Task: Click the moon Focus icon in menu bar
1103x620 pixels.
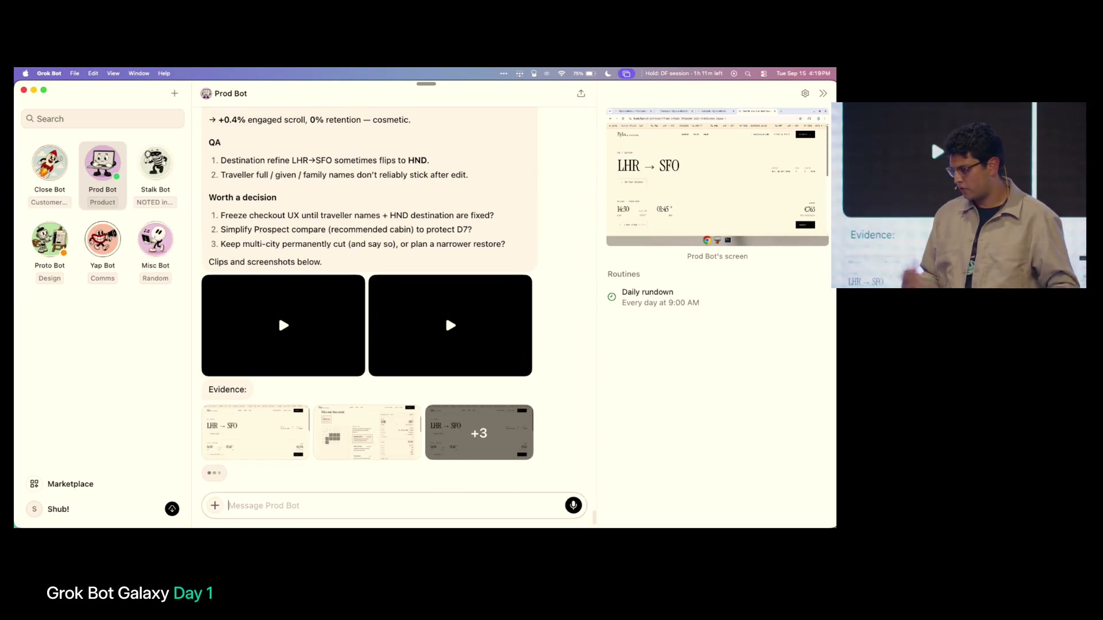Action: pyautogui.click(x=608, y=73)
